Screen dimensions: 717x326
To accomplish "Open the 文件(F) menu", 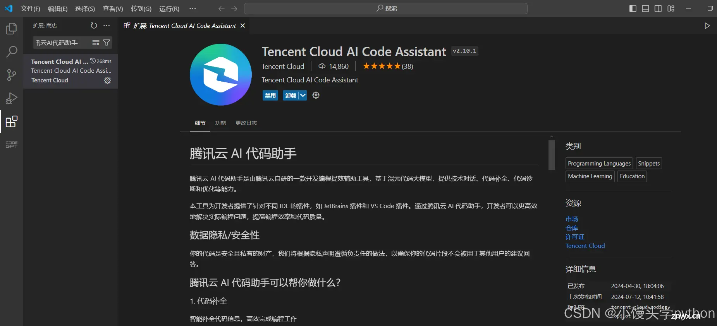I will click(31, 9).
